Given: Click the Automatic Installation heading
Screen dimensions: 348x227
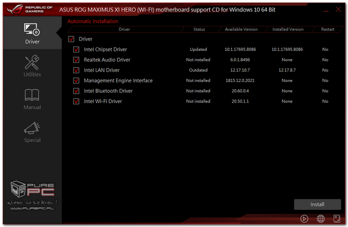Looking at the screenshot, I should coord(93,21).
